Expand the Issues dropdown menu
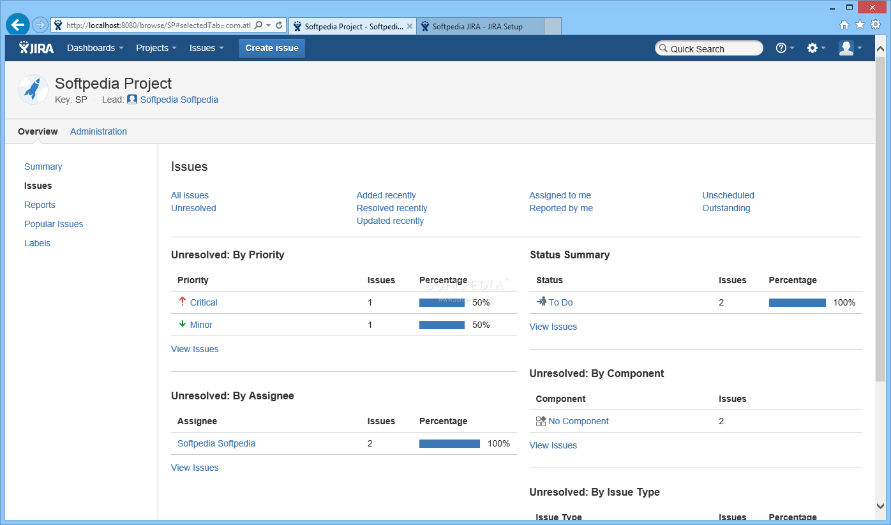The image size is (891, 525). [207, 48]
